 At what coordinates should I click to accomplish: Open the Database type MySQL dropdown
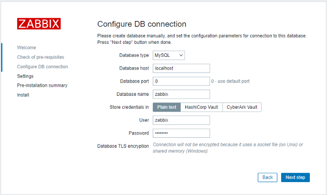click(x=169, y=55)
